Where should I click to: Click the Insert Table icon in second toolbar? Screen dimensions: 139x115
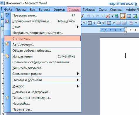(x=109, y=23)
